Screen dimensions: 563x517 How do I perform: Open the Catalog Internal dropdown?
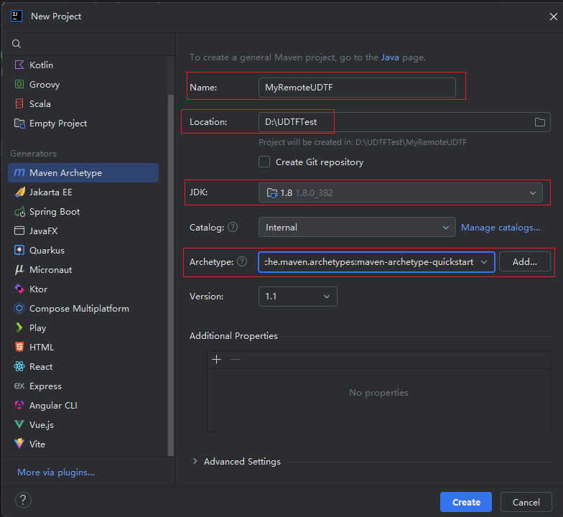[x=357, y=227]
